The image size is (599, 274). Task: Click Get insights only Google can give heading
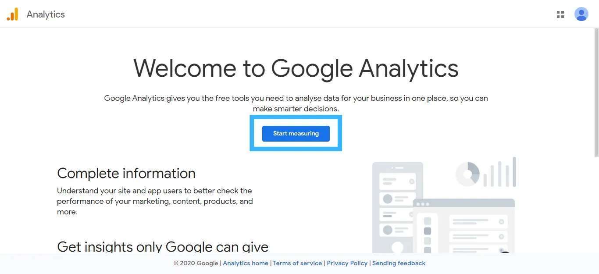pos(163,246)
